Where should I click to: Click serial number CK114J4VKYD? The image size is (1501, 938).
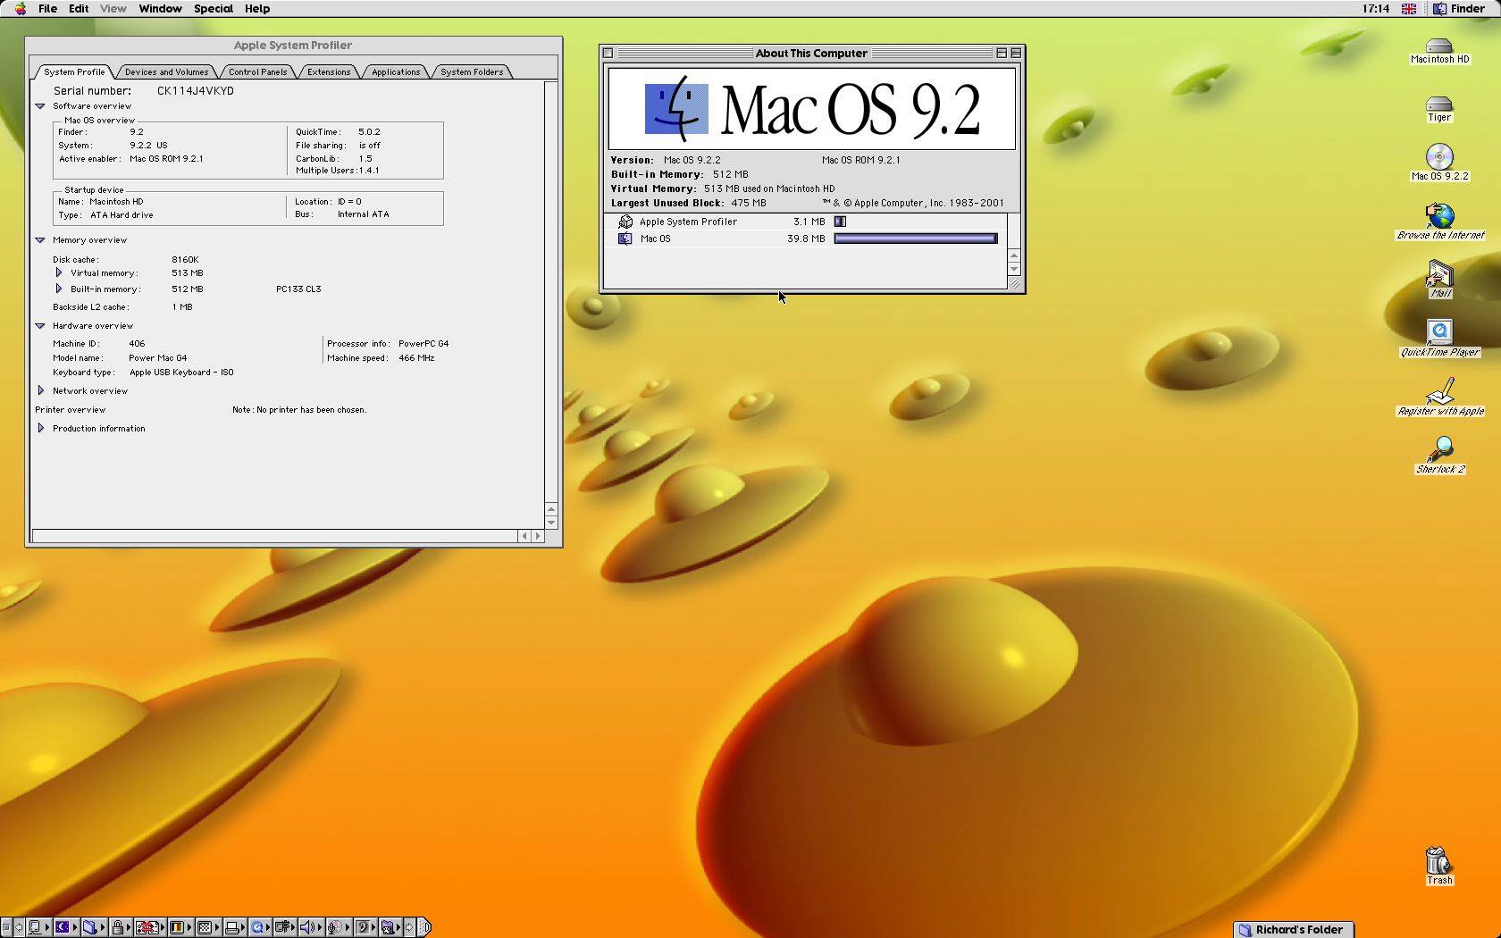(x=196, y=91)
